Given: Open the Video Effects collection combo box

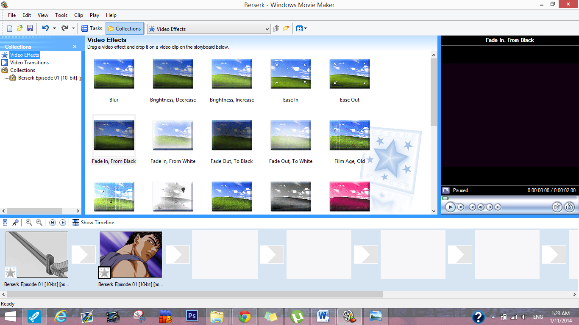Looking at the screenshot, I should (209, 29).
